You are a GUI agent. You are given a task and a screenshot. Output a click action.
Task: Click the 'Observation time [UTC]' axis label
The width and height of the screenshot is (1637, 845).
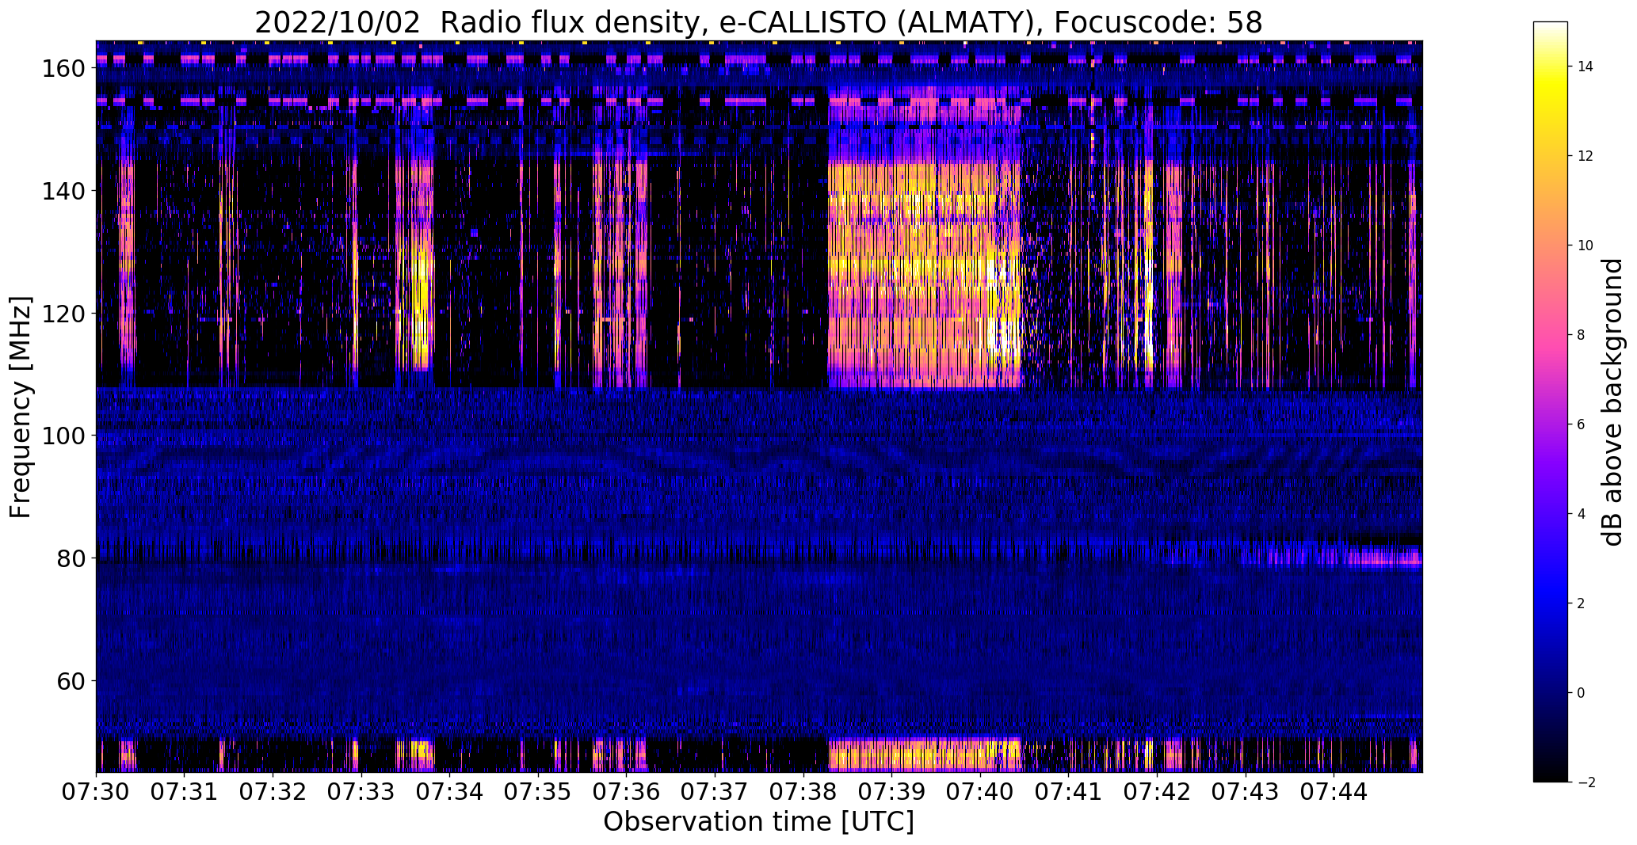pos(758,821)
